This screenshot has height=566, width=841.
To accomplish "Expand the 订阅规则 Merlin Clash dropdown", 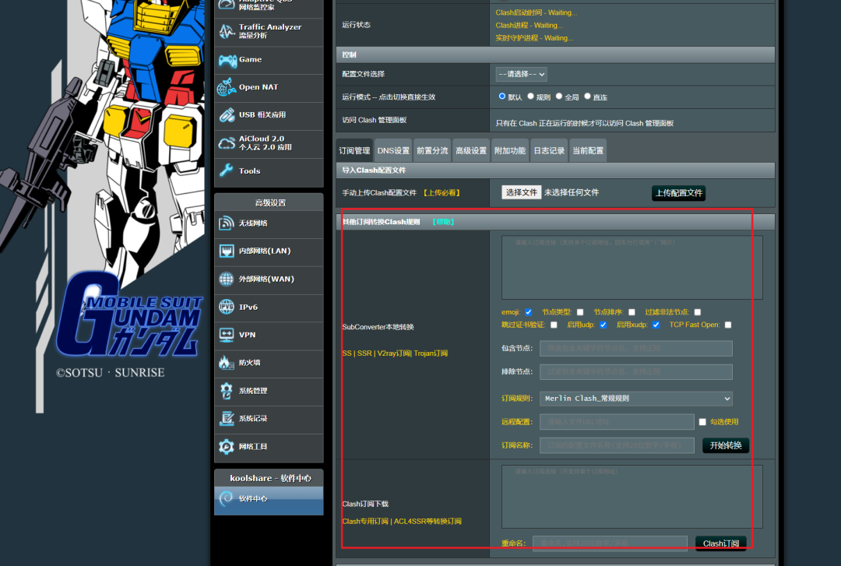I will point(636,399).
